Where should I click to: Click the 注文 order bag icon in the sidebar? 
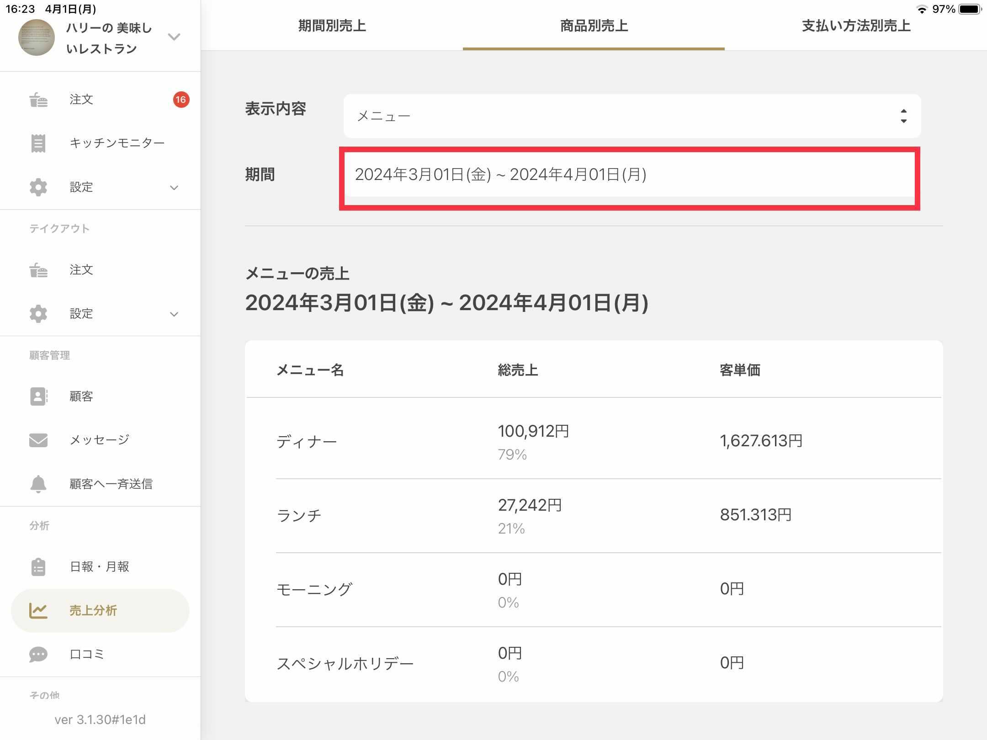(x=38, y=100)
